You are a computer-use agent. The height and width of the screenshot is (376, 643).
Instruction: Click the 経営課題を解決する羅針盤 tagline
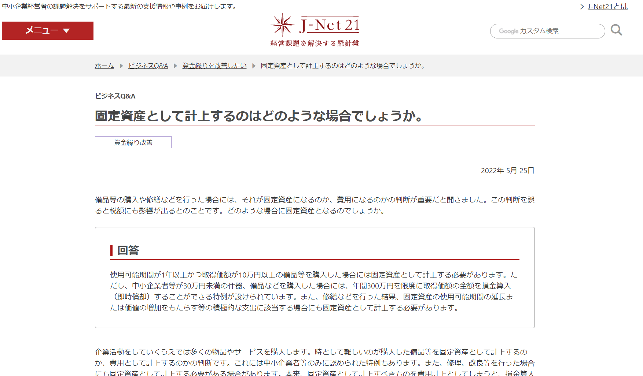point(315,43)
